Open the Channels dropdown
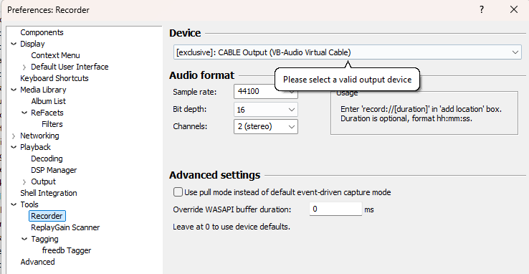This screenshot has width=529, height=274. pos(266,126)
